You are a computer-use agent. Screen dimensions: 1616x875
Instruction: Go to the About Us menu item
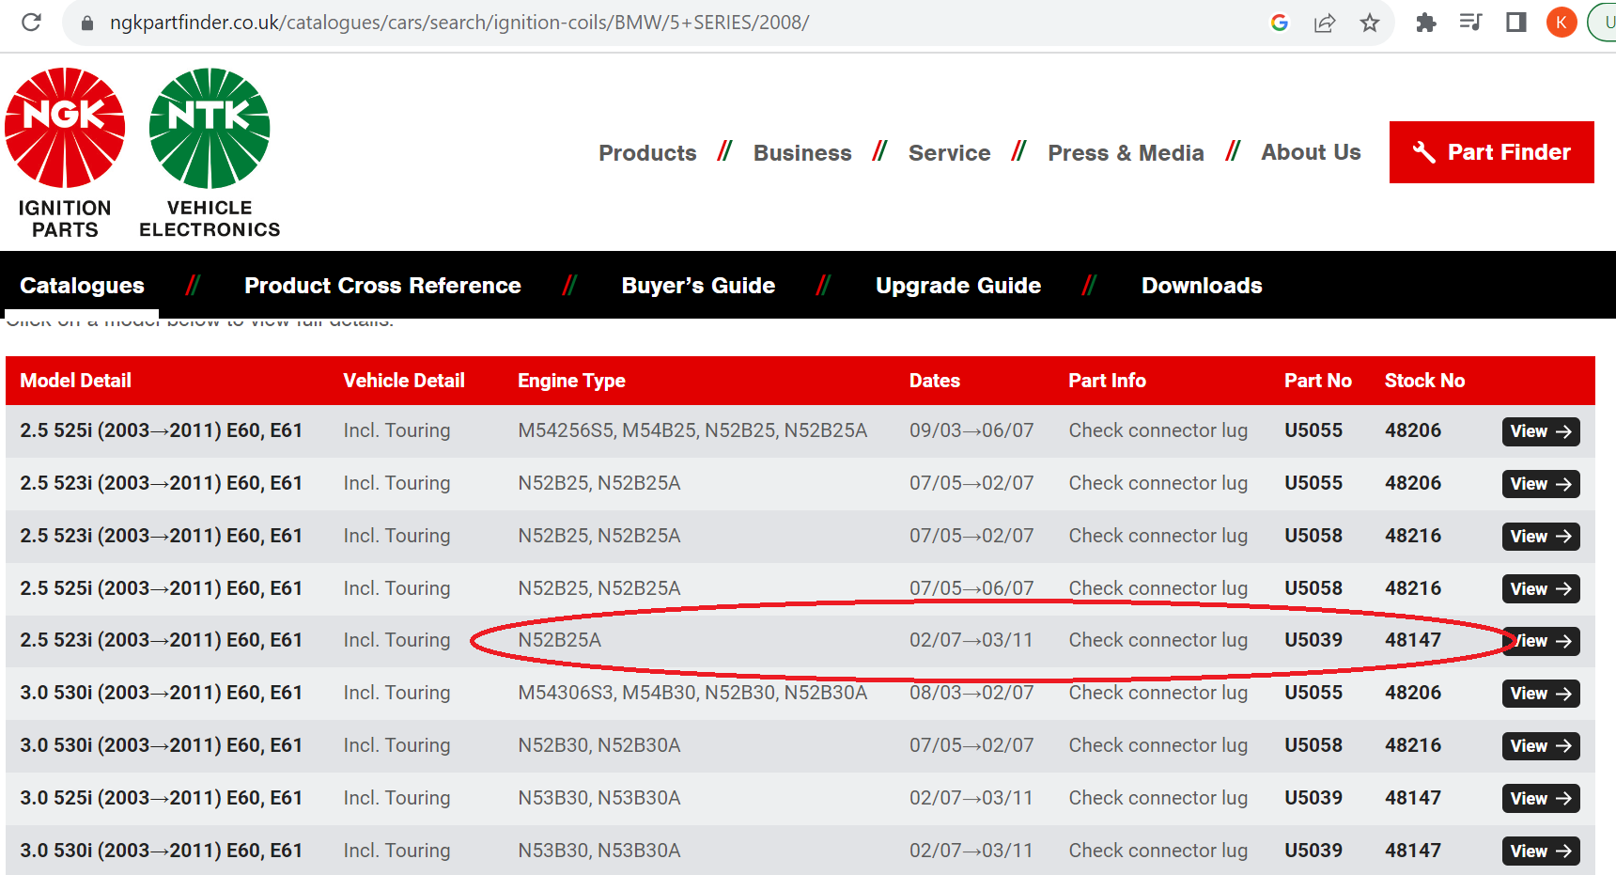(1311, 152)
